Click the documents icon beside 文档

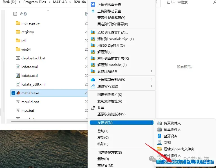click(x=159, y=142)
